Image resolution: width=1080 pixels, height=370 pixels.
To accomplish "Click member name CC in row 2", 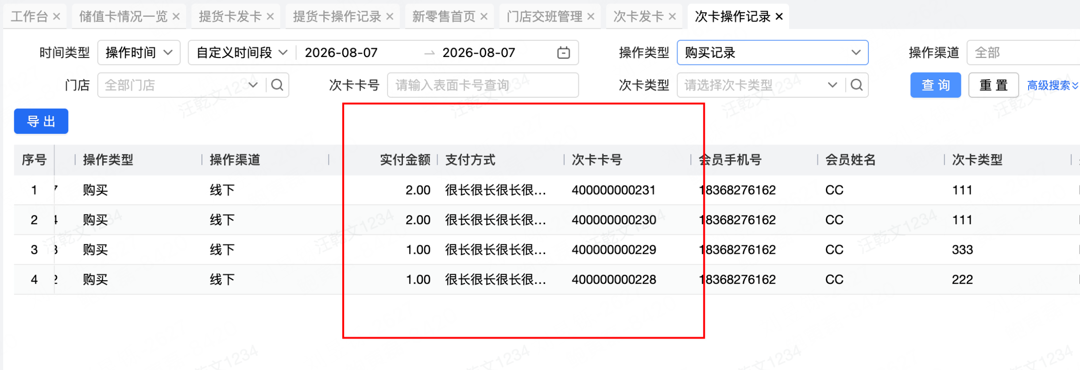I will pos(834,220).
